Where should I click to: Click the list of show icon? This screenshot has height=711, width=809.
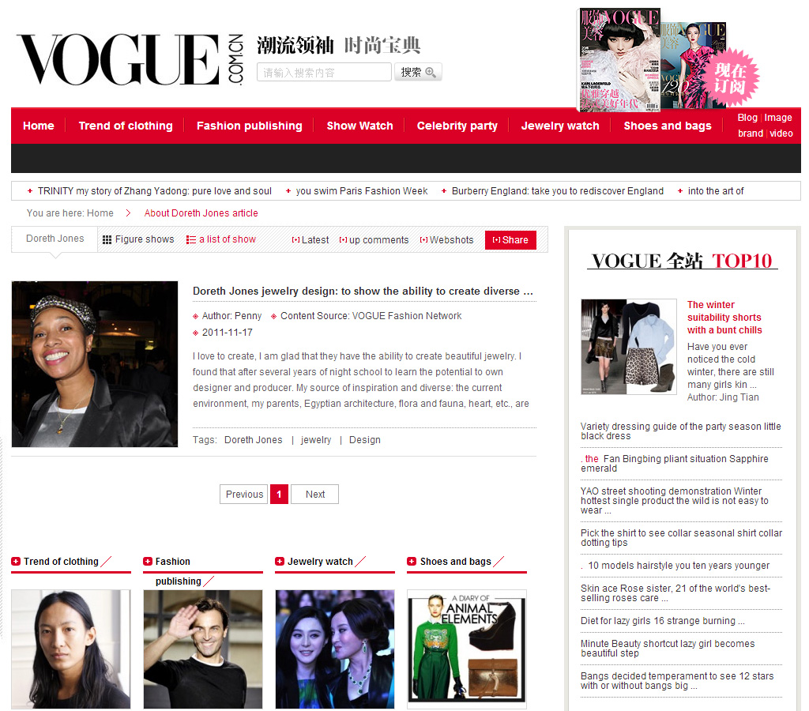click(191, 240)
